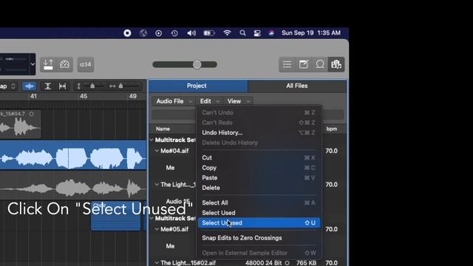Choose Paste from the Edit menu
473x266 pixels.
[259, 177]
